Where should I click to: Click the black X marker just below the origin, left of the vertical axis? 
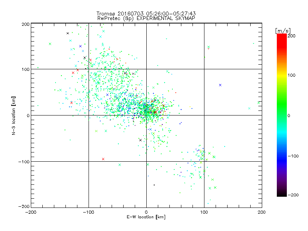click(141, 140)
